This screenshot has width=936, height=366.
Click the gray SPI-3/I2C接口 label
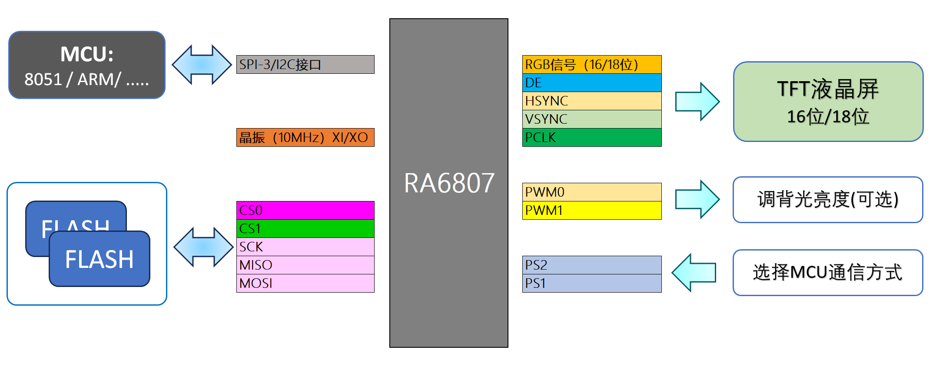pyautogui.click(x=305, y=65)
